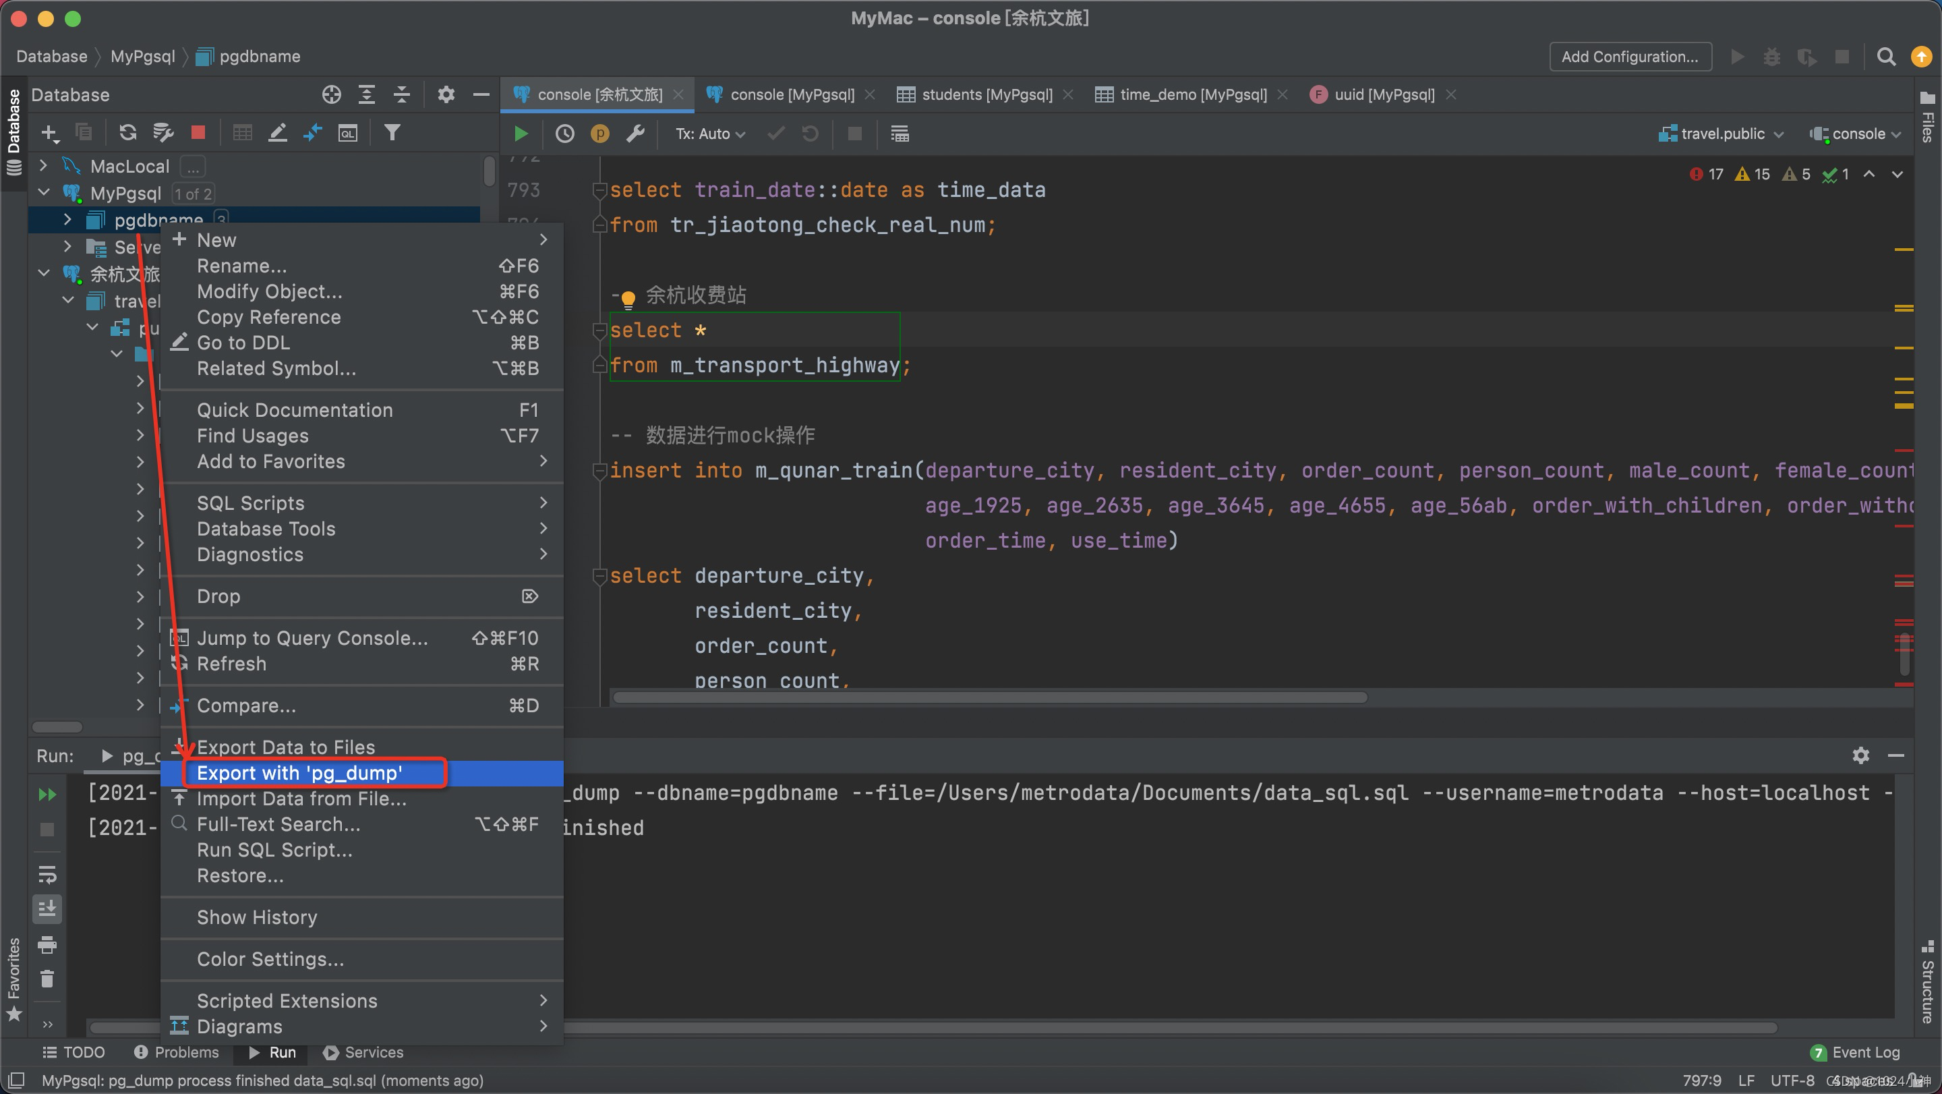
Task: Rerun the pg_dump process in the Run panel
Action: click(47, 794)
